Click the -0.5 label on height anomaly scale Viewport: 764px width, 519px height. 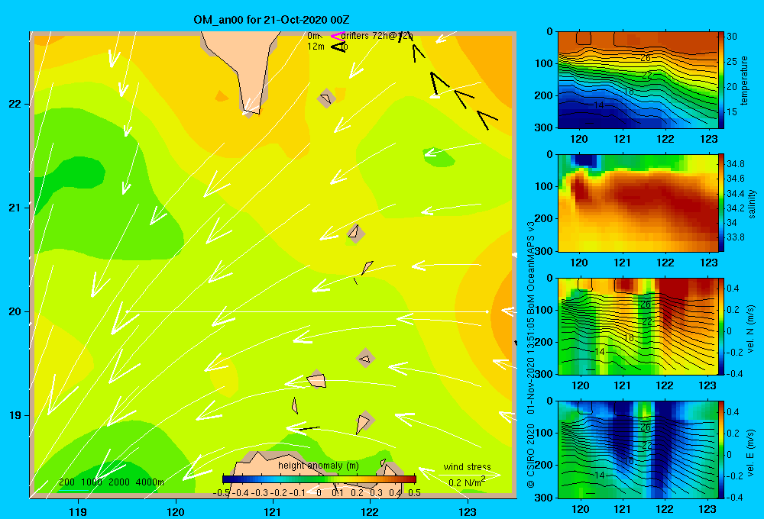(221, 493)
